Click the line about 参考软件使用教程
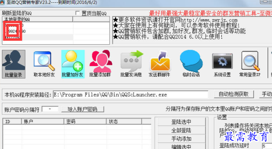 click(176, 25)
